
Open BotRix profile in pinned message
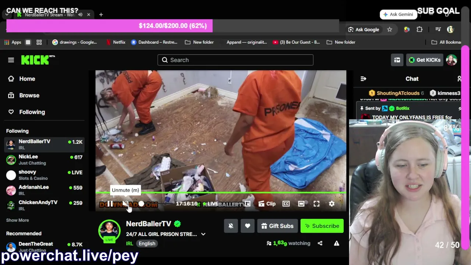[403, 108]
